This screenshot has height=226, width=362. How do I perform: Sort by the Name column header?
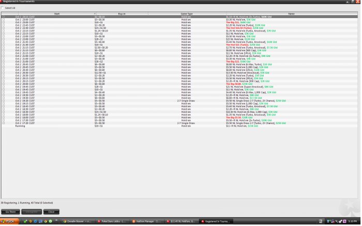point(292,14)
